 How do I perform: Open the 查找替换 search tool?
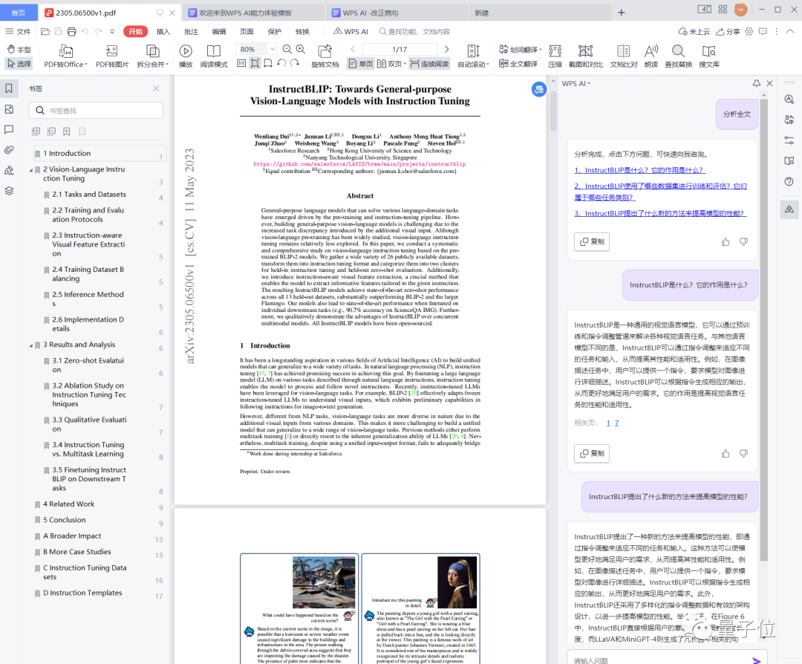click(x=678, y=56)
